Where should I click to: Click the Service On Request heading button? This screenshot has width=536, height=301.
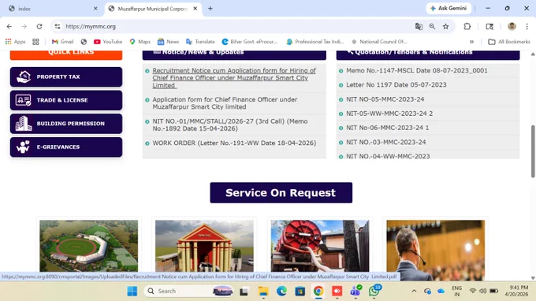pyautogui.click(x=281, y=193)
